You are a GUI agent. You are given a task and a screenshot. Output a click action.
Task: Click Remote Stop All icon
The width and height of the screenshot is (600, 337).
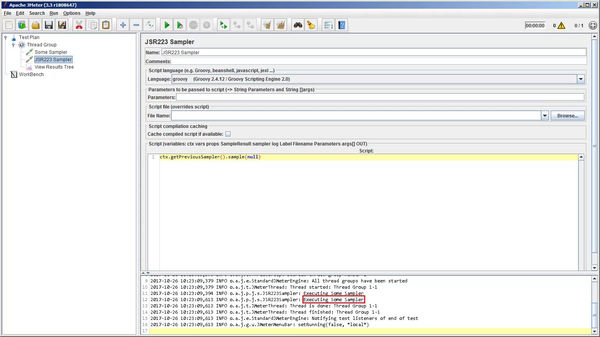pyautogui.click(x=237, y=25)
